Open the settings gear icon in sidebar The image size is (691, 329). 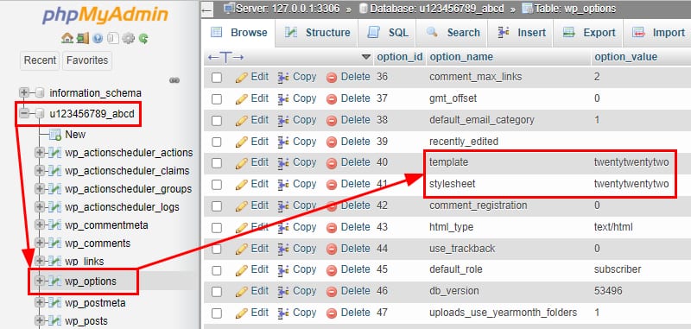[128, 38]
